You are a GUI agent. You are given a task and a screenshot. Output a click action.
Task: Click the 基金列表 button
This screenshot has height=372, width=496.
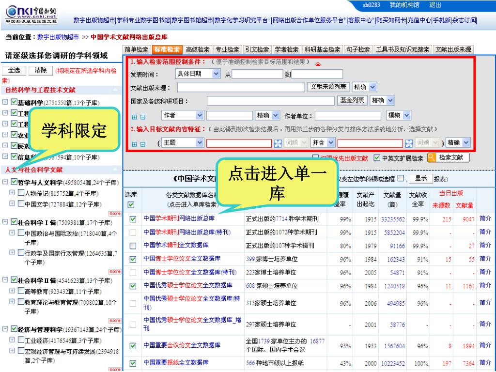point(352,100)
